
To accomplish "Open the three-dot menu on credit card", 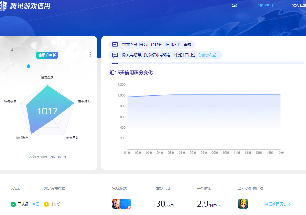I will 90,54.
